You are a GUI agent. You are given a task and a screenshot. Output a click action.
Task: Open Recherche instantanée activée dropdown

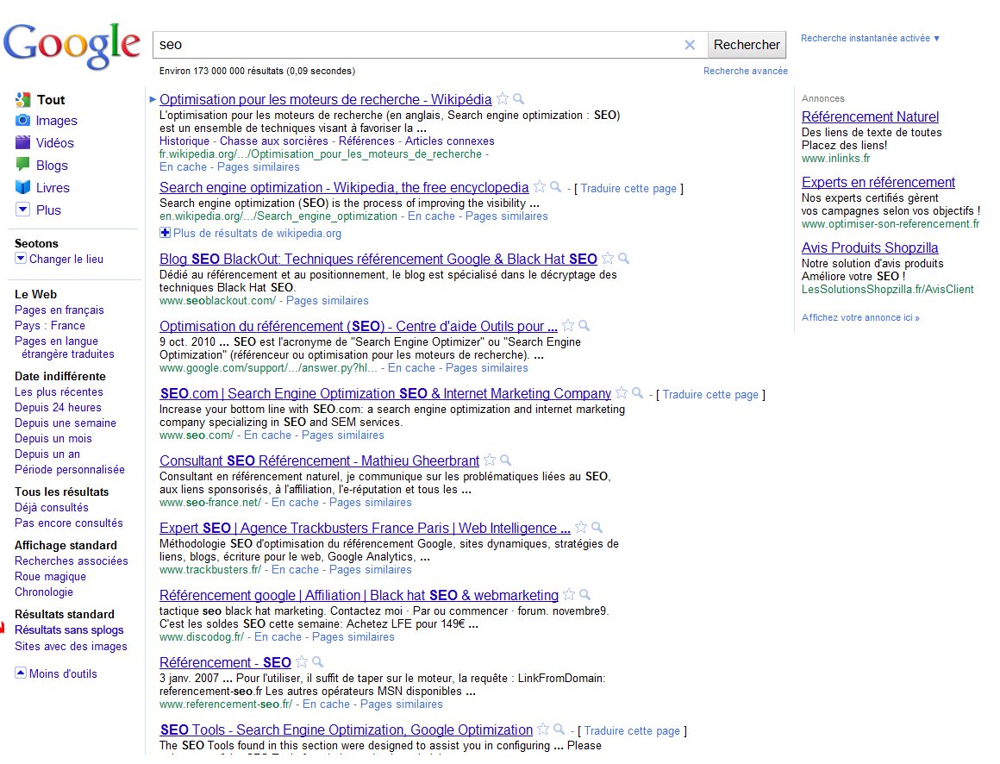pyautogui.click(x=870, y=38)
